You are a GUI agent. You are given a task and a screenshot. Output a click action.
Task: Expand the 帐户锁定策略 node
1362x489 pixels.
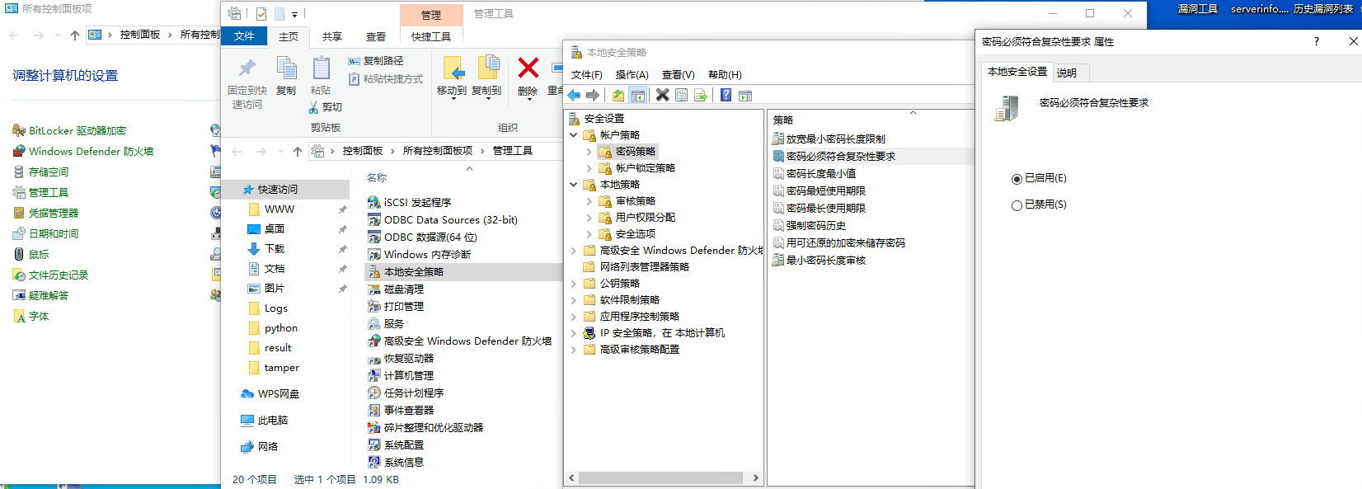pos(589,168)
